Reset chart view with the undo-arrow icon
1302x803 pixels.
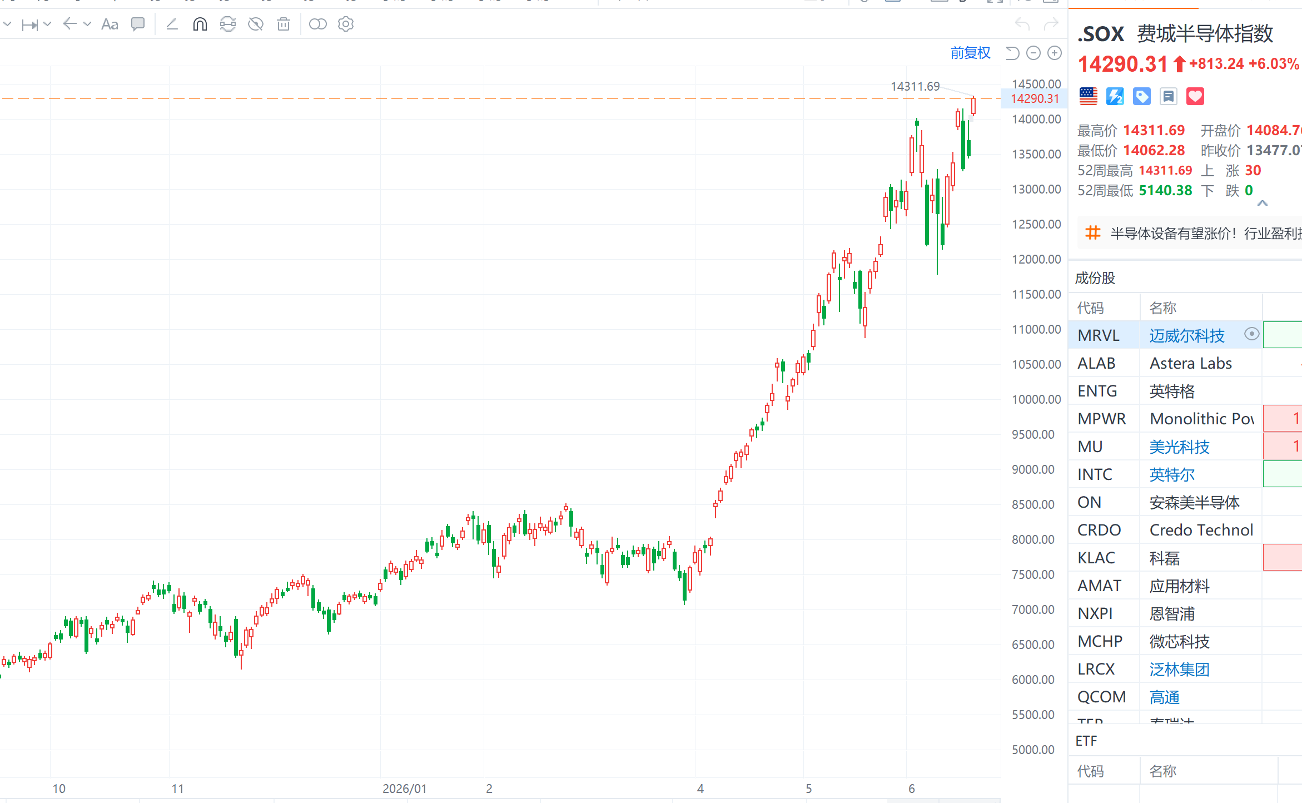[x=1012, y=53]
